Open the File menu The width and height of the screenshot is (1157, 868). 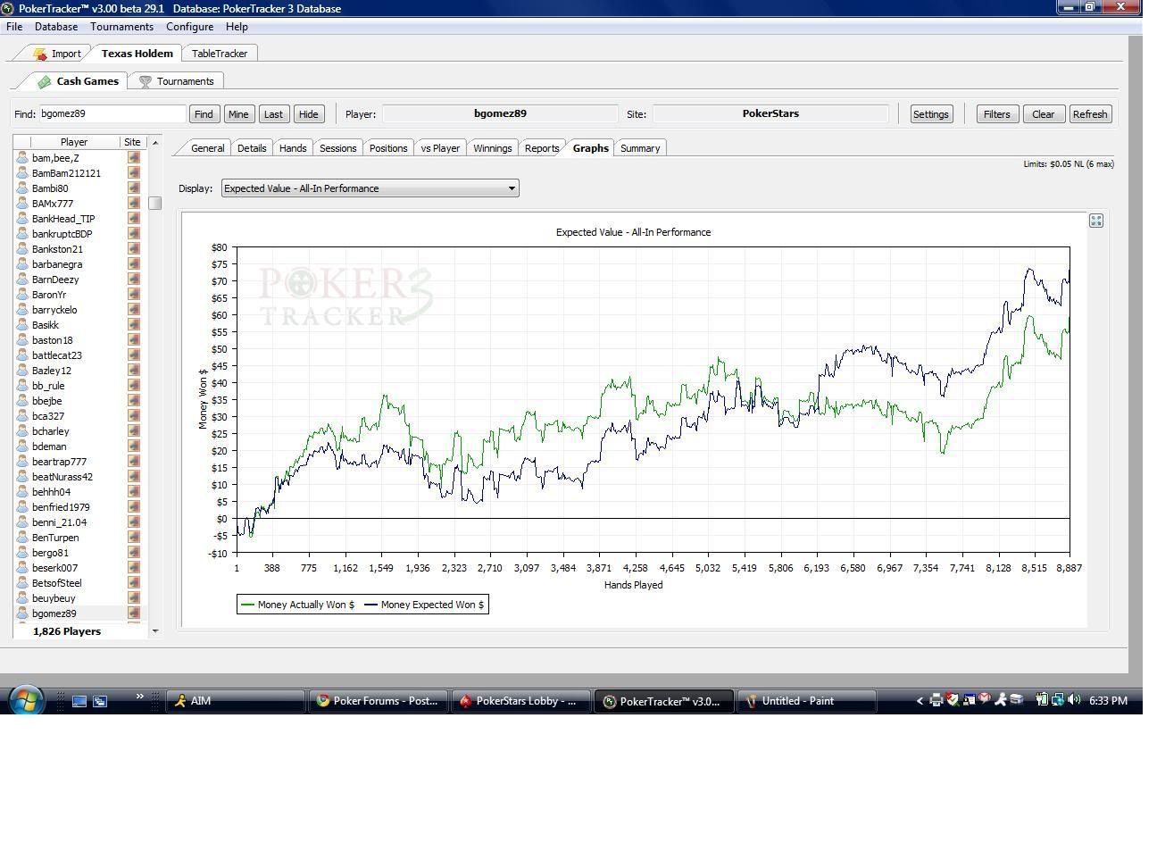(14, 27)
